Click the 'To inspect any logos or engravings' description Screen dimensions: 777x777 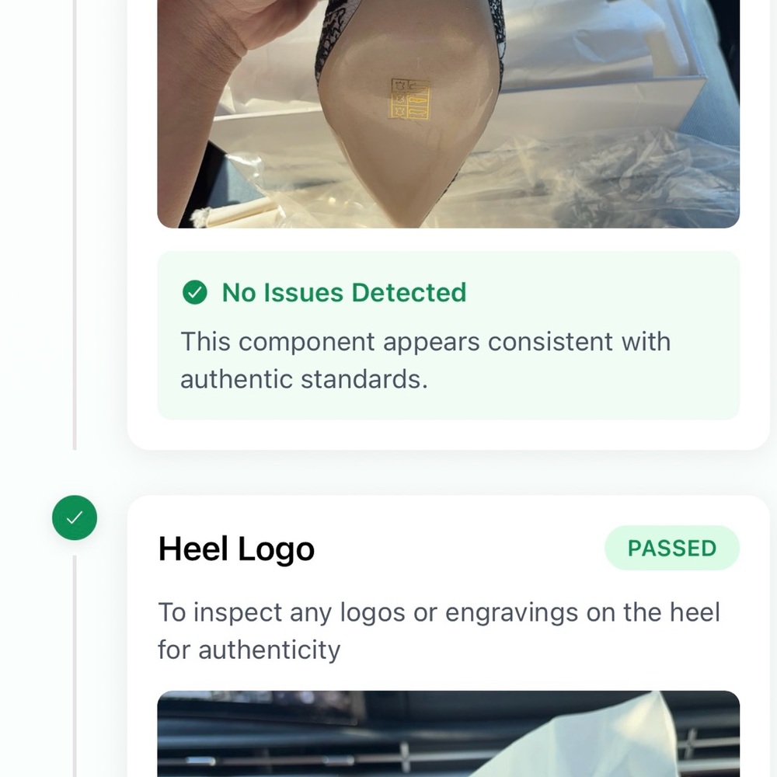click(x=439, y=631)
